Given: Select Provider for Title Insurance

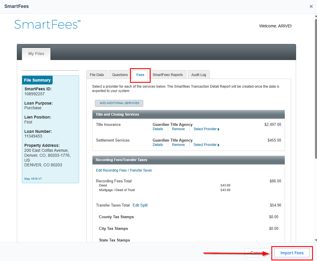Looking at the screenshot, I should 206,129.
